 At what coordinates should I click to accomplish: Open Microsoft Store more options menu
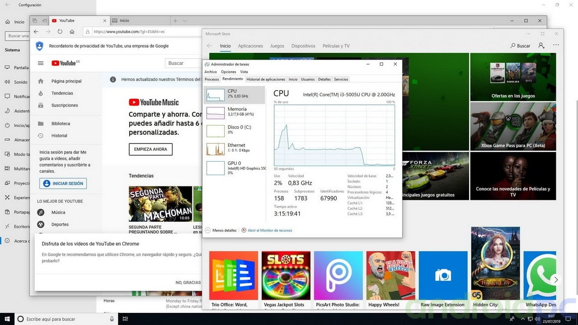click(x=556, y=46)
